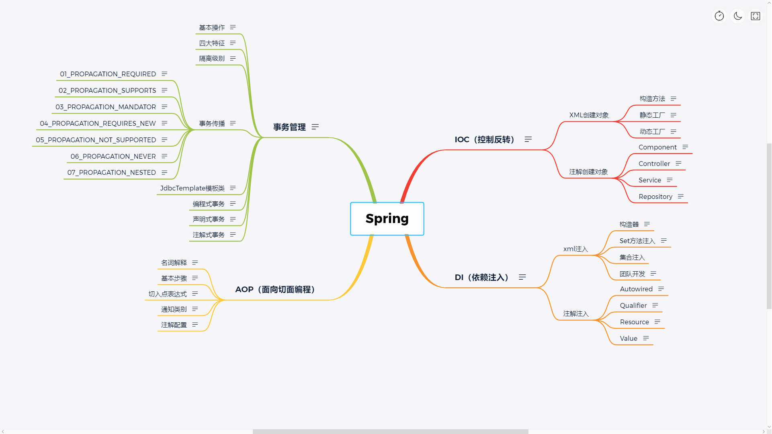Click the 事务管理 branch icon
The width and height of the screenshot is (772, 434).
316,126
